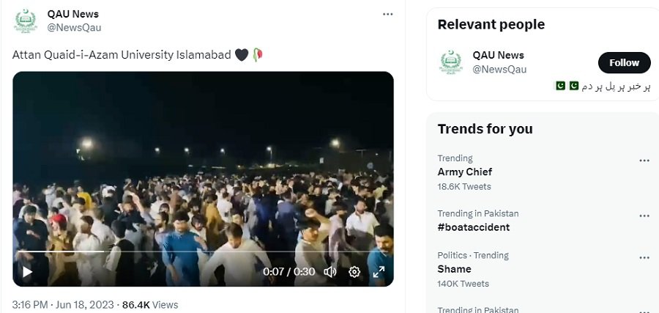
Task: Open more options for Army Chief trend
Action: click(644, 161)
